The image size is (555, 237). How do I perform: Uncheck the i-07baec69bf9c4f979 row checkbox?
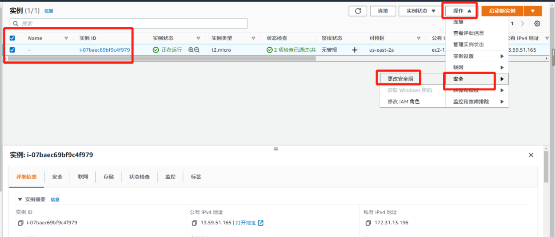coord(12,50)
